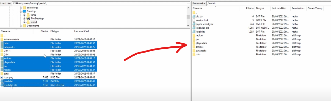Image resolution: width=331 pixels, height=101 pixels.
Task: Click the Desktop folder icon in the tree
Action: pyautogui.click(x=24, y=11)
